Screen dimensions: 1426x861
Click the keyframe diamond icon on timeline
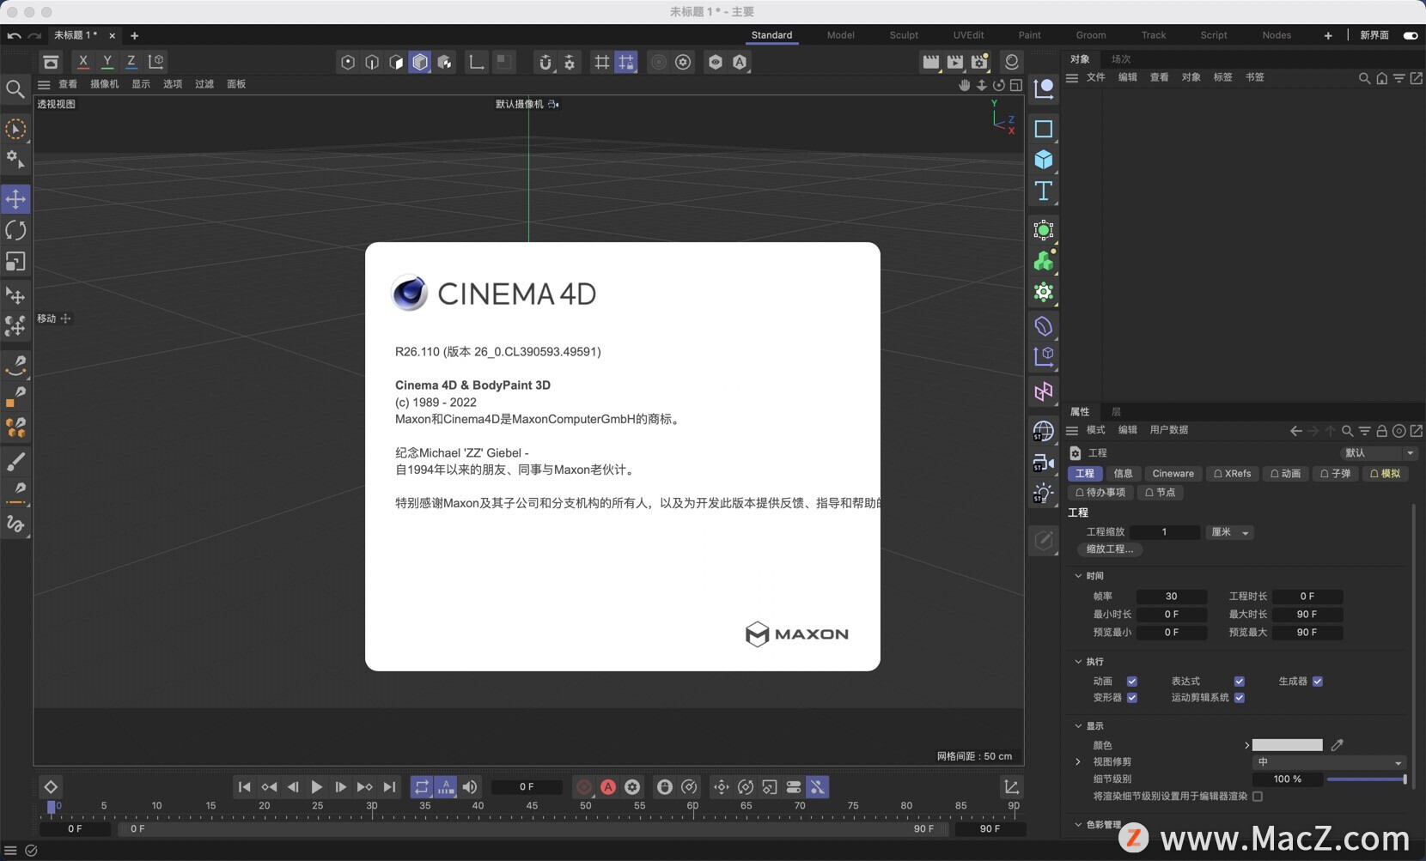point(51,787)
